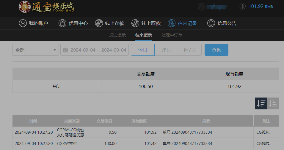The width and height of the screenshot is (284, 150).
Task: Click the balance coin icon
Action: tap(242, 6)
